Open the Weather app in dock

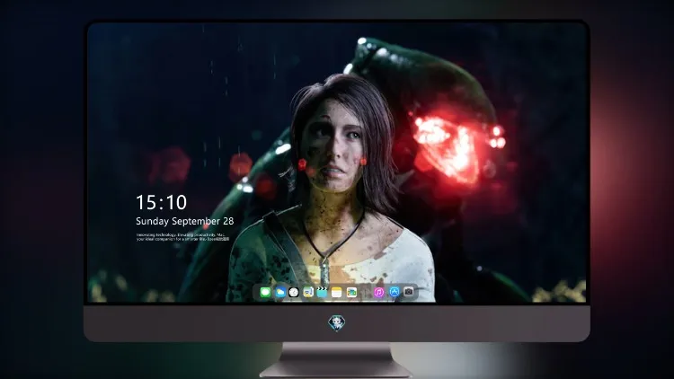click(x=279, y=292)
